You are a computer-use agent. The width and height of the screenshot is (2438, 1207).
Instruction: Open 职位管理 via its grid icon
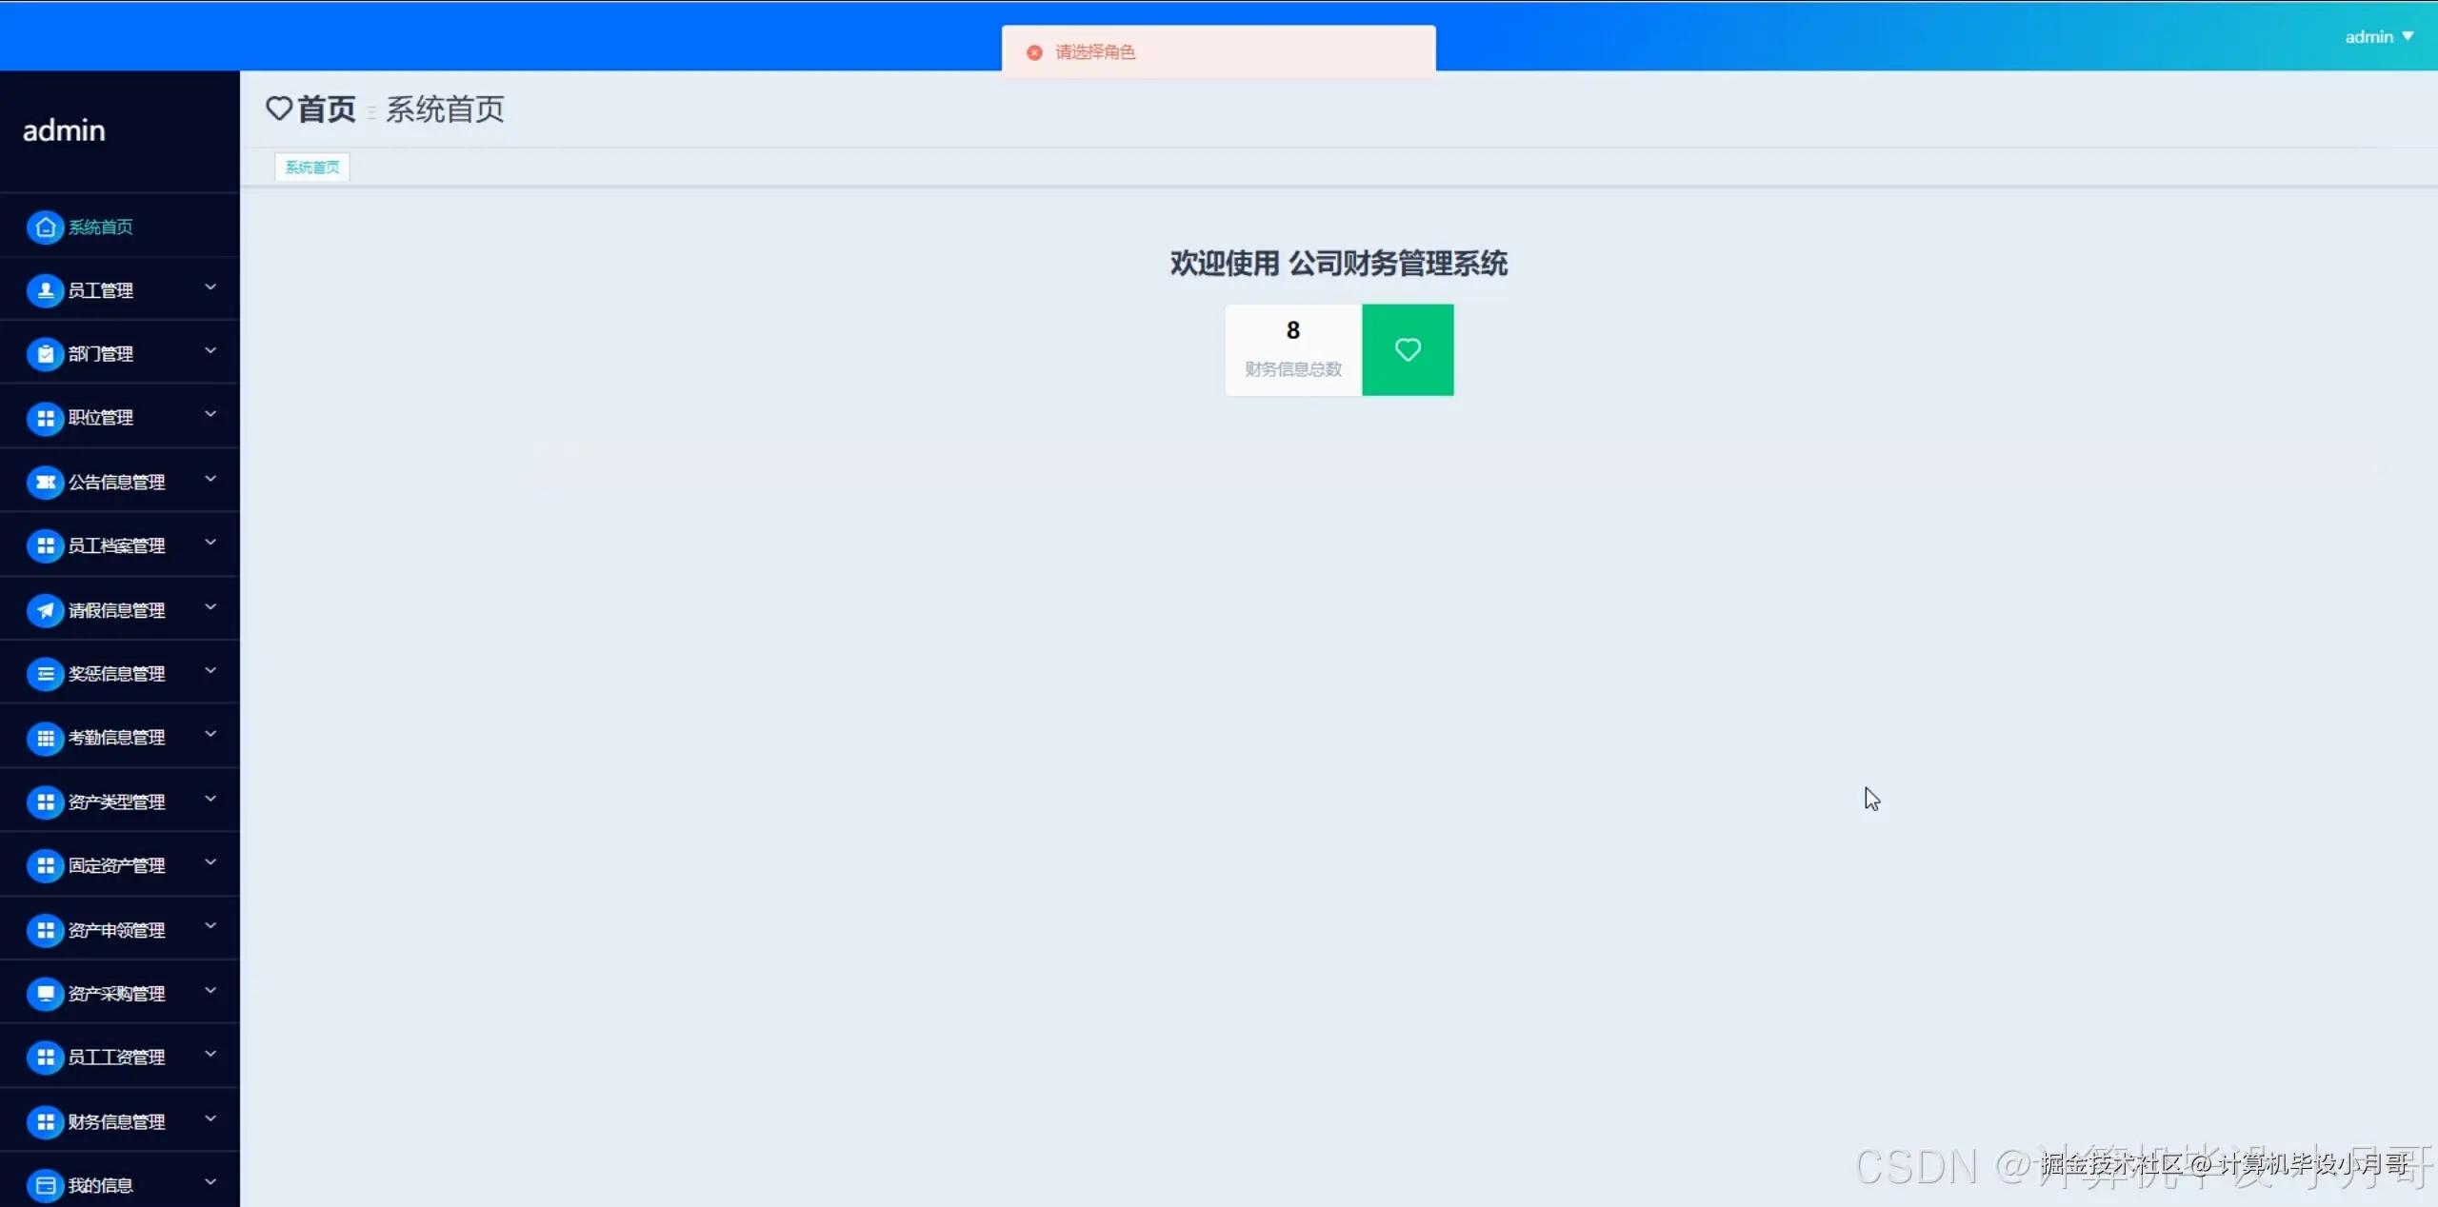click(x=45, y=418)
